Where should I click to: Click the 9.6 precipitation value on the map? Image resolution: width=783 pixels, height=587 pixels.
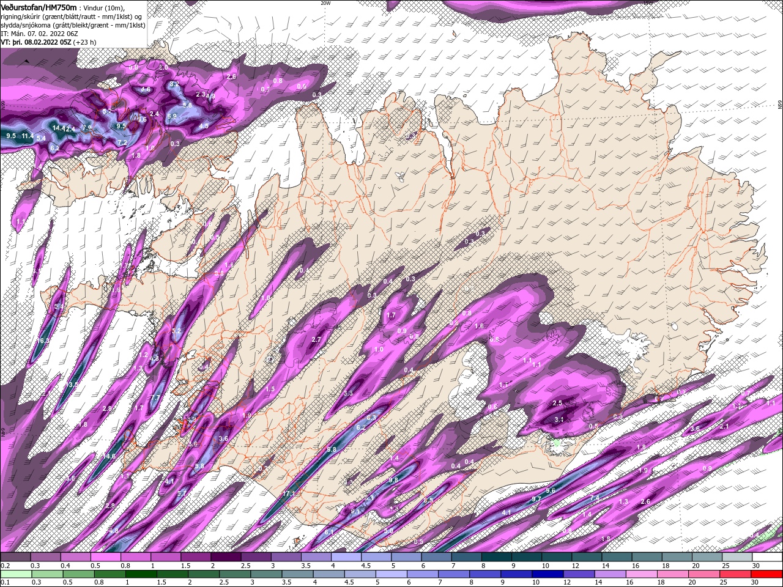551,491
